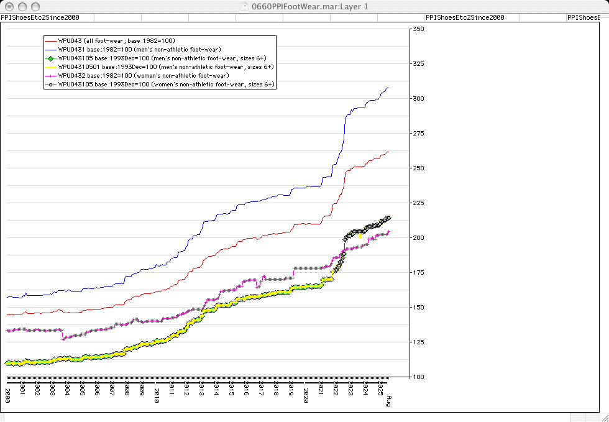The height and width of the screenshot is (422, 609).
Task: Select the leftmost PPIShoesEtc2Since2000 column header
Action: 40,17
